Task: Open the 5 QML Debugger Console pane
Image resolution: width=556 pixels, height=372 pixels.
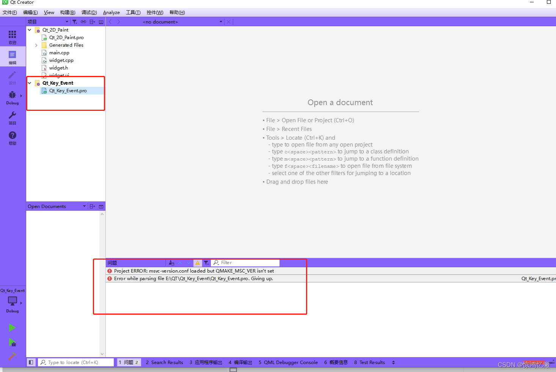Action: point(288,363)
